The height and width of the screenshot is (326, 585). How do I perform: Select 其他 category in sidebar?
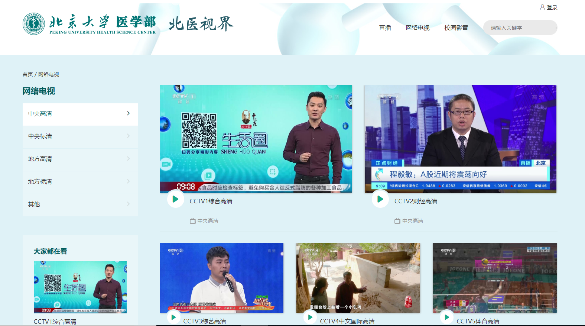[x=80, y=204]
